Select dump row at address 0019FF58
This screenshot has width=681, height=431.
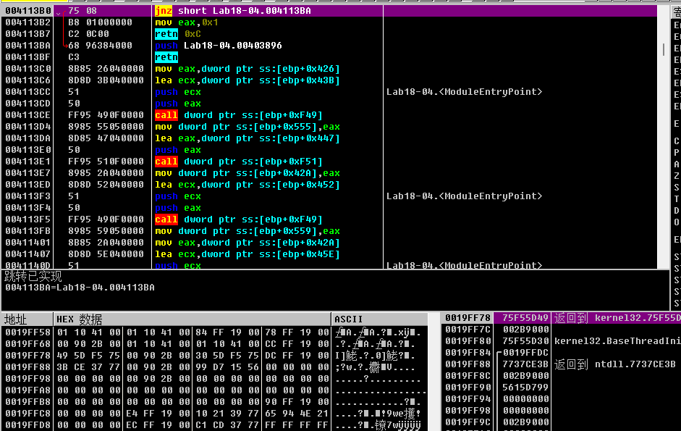(x=214, y=332)
